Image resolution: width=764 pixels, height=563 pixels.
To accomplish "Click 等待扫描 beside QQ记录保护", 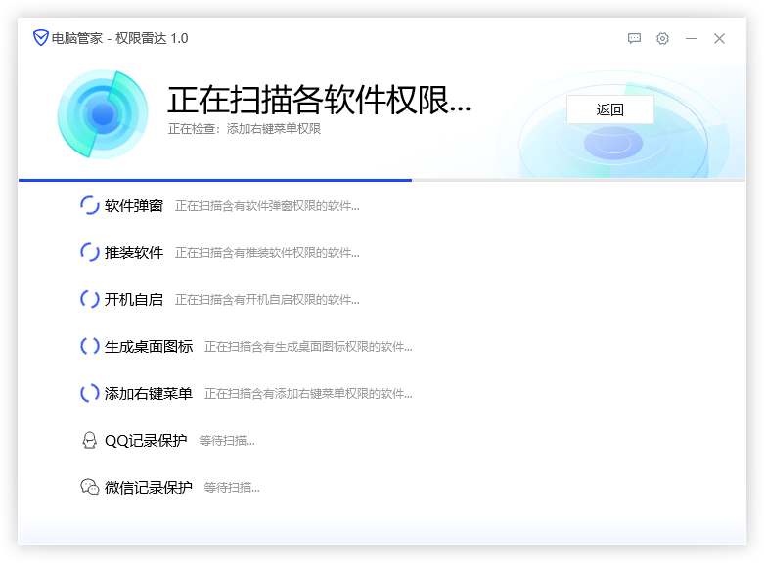I will point(227,441).
